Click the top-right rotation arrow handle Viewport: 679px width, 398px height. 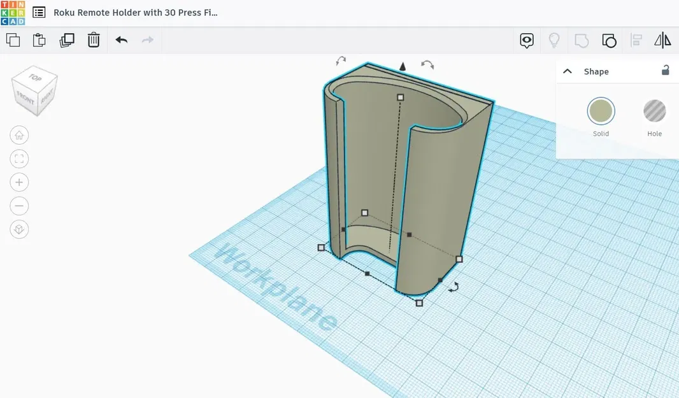(x=427, y=65)
